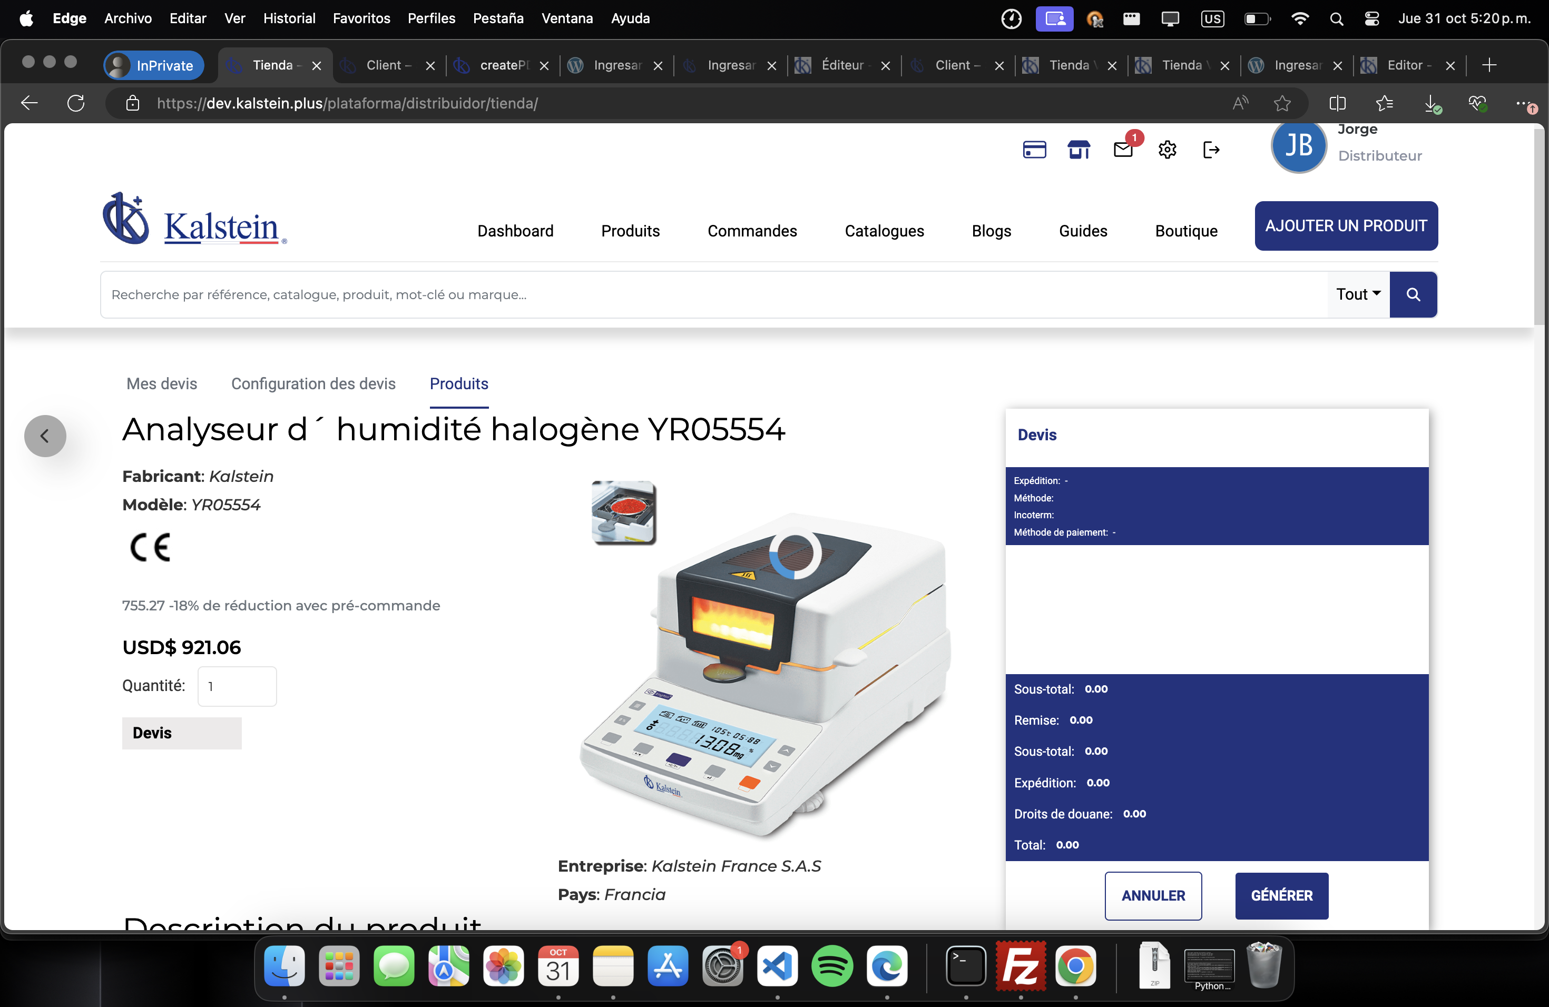Click the Wi-Fi status icon
Viewport: 1549px width, 1007px height.
click(x=1300, y=19)
